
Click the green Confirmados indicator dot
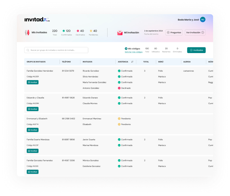[x=64, y=31]
